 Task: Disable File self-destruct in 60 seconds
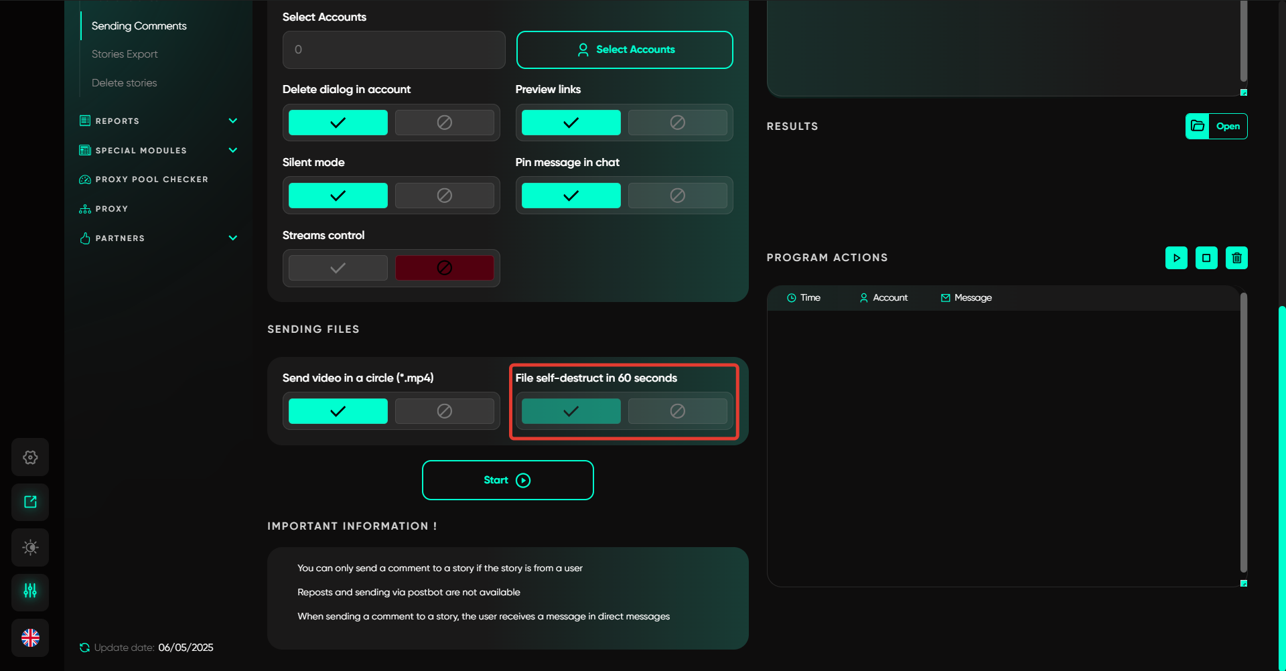677,411
